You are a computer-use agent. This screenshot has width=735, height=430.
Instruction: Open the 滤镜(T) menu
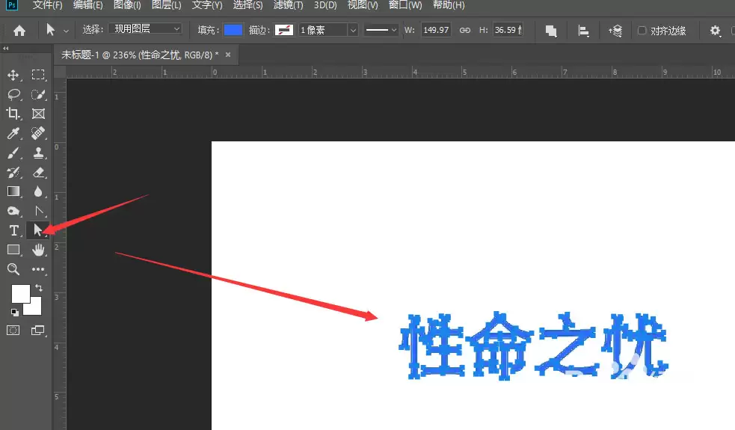coord(289,5)
